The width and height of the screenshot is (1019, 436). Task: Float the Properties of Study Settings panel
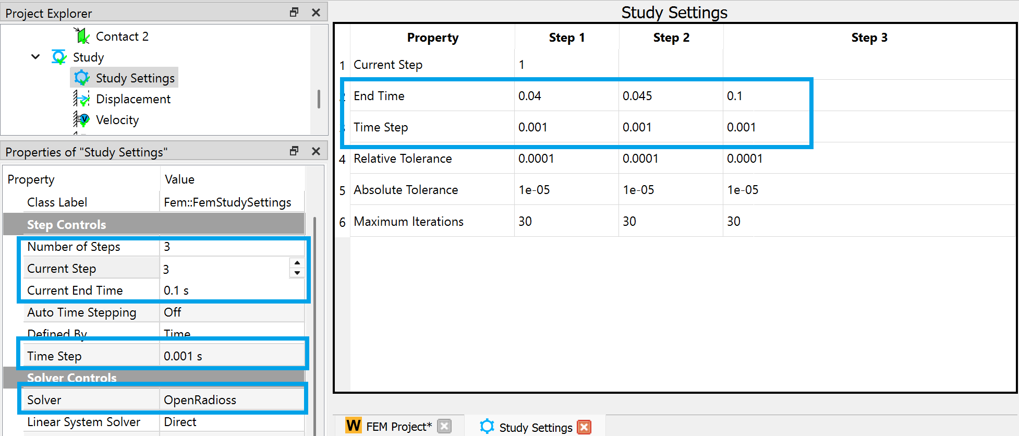pyautogui.click(x=294, y=151)
